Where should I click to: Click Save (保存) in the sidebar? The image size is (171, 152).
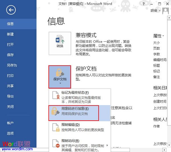[18, 55]
